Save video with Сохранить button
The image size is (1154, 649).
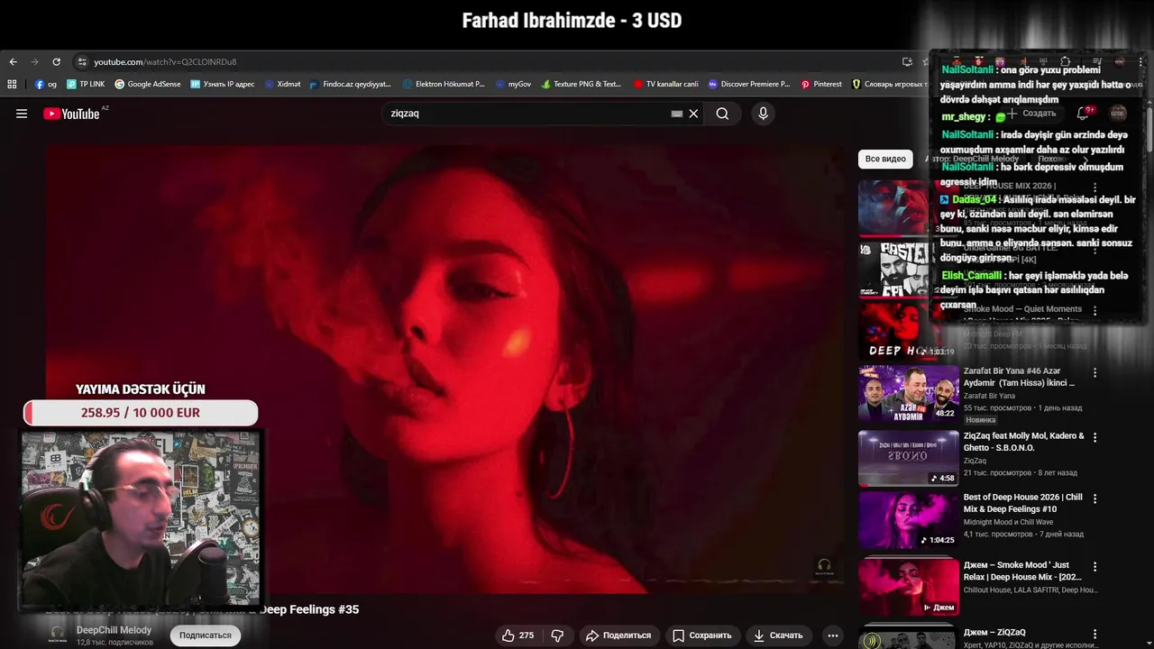pos(701,635)
